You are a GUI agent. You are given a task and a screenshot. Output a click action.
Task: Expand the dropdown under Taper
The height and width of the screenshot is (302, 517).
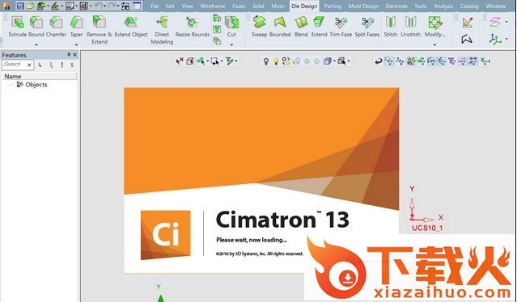[x=77, y=44]
